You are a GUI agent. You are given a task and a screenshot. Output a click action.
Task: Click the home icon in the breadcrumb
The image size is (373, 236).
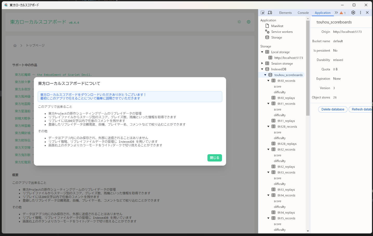(x=15, y=46)
